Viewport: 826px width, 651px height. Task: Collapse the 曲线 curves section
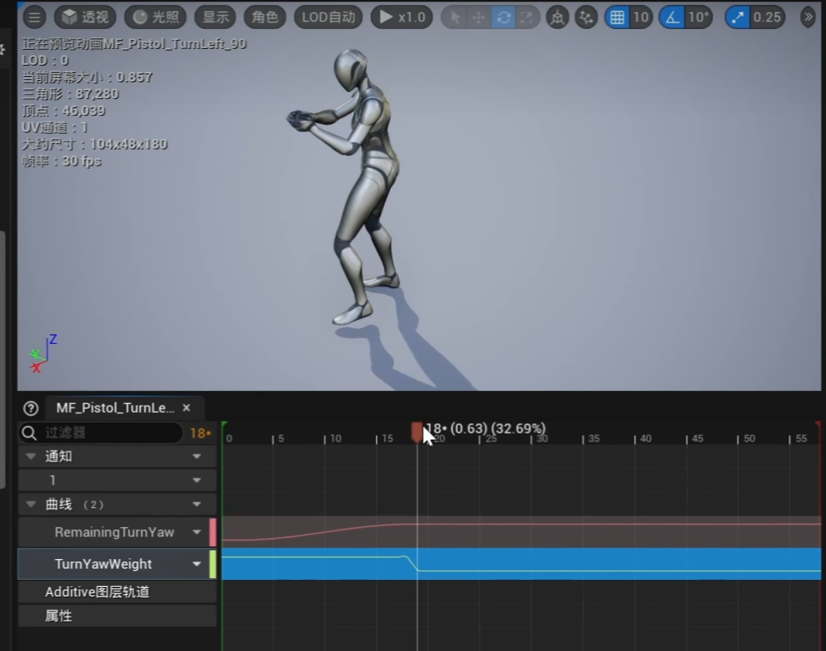(x=31, y=505)
